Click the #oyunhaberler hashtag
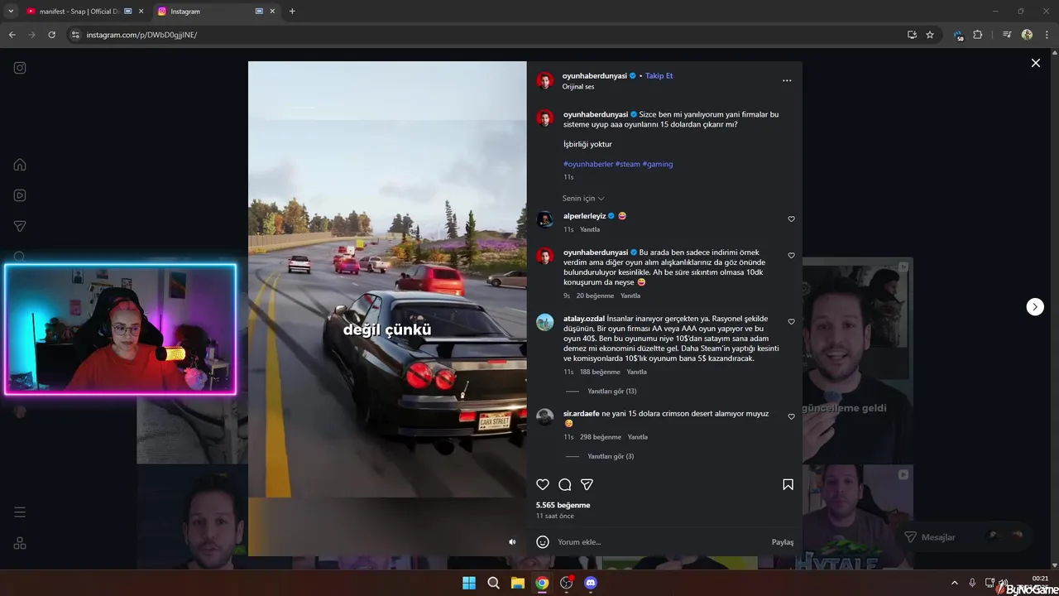 point(588,164)
